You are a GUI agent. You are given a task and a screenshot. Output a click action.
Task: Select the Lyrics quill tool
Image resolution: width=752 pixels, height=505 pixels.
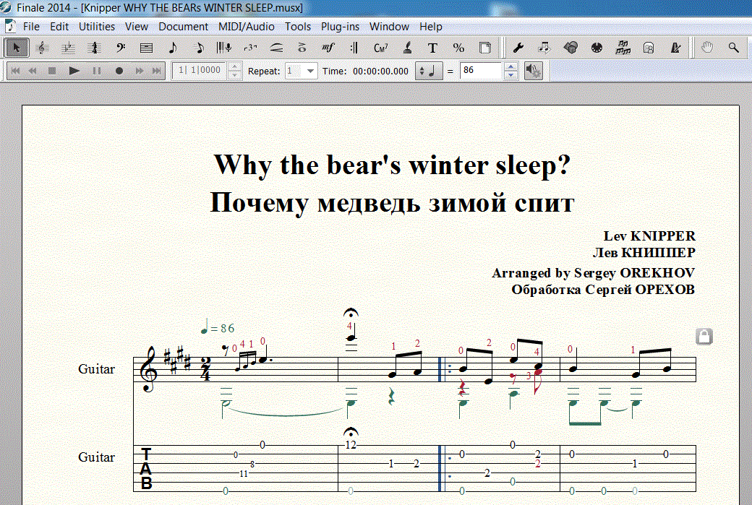tap(406, 48)
